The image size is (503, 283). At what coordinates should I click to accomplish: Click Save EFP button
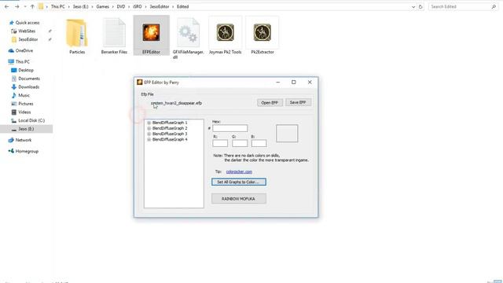click(x=298, y=102)
